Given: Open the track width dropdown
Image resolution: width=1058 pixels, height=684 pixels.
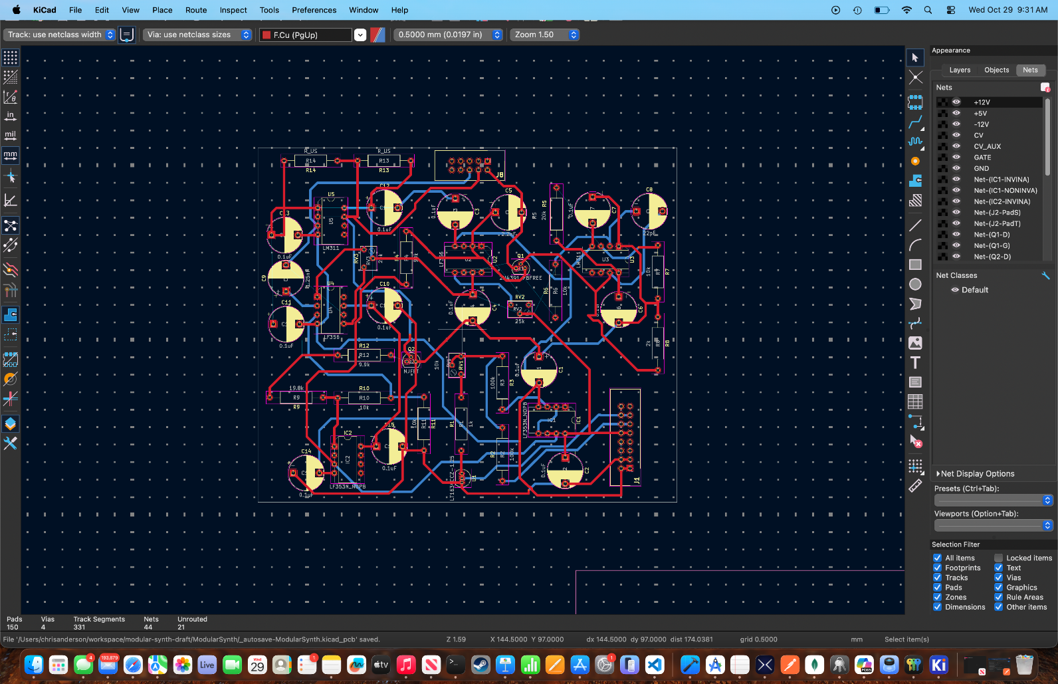Looking at the screenshot, I should pos(60,35).
